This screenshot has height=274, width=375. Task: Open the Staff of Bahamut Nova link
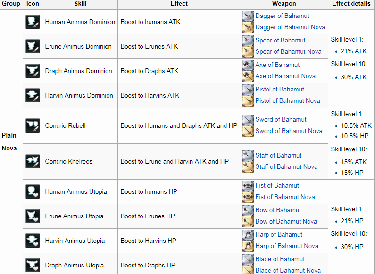[x=286, y=167]
